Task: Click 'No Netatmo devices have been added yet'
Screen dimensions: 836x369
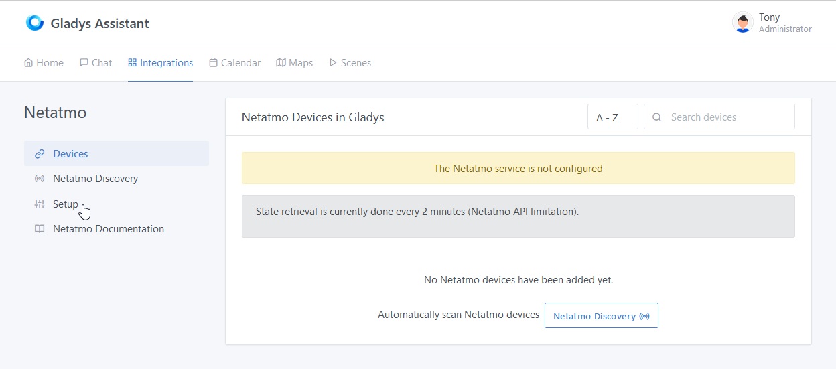Action: coord(518,279)
